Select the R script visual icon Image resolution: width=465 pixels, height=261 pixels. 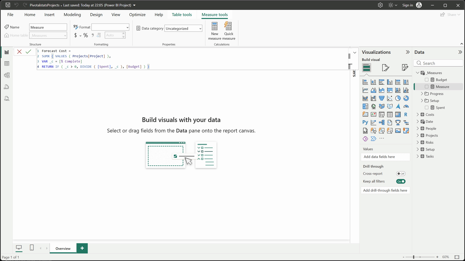406,115
